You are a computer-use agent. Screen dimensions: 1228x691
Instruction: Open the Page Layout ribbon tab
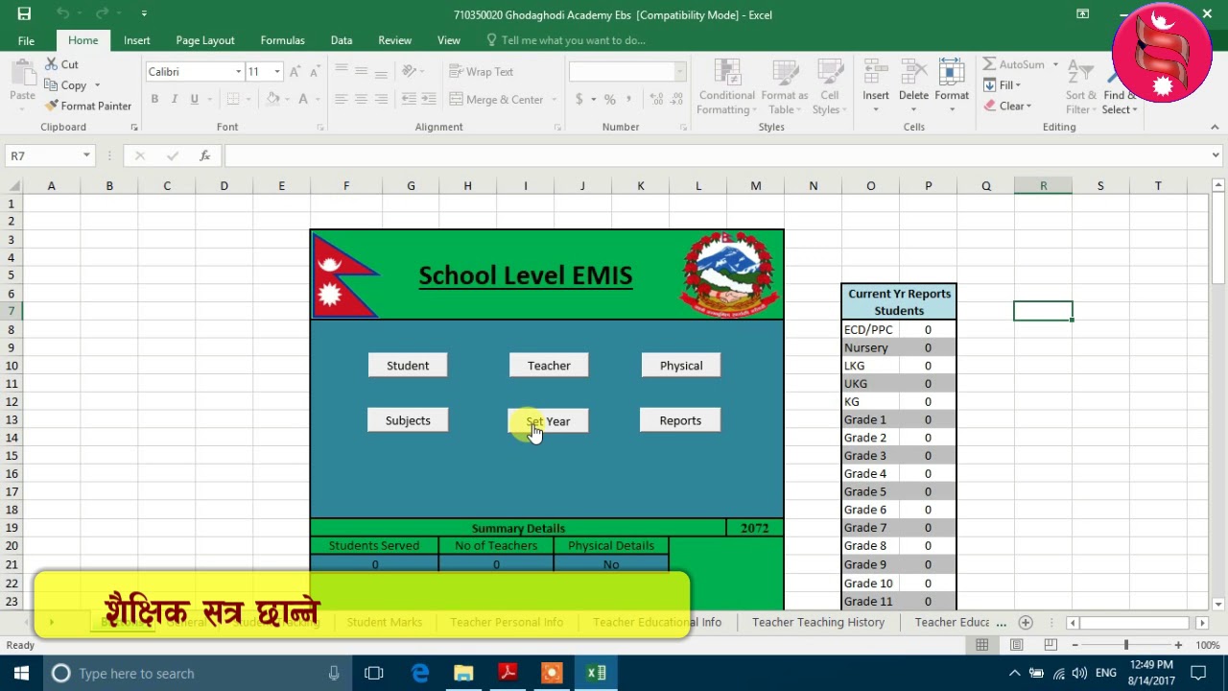point(204,40)
